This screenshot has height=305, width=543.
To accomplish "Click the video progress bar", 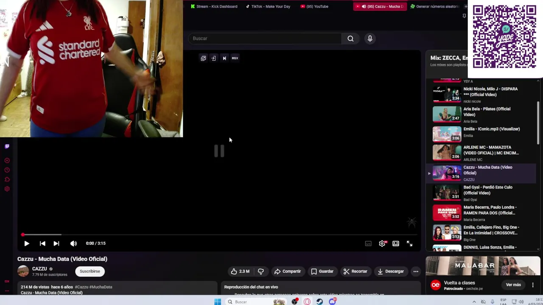I will coord(219,235).
